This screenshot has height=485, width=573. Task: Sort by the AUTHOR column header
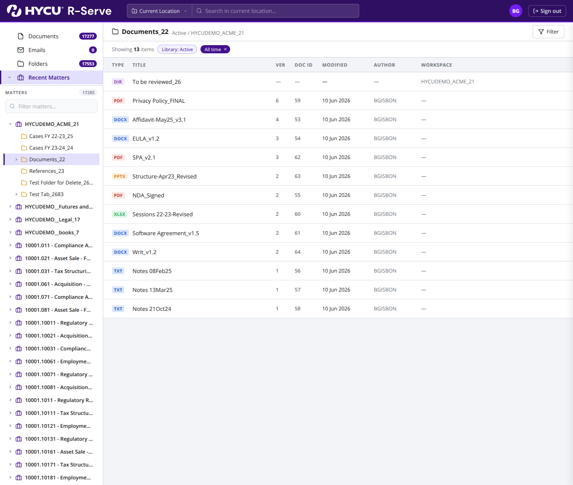[384, 65]
